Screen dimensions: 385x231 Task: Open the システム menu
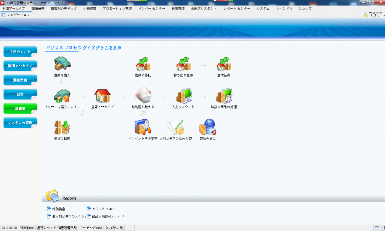(x=263, y=9)
